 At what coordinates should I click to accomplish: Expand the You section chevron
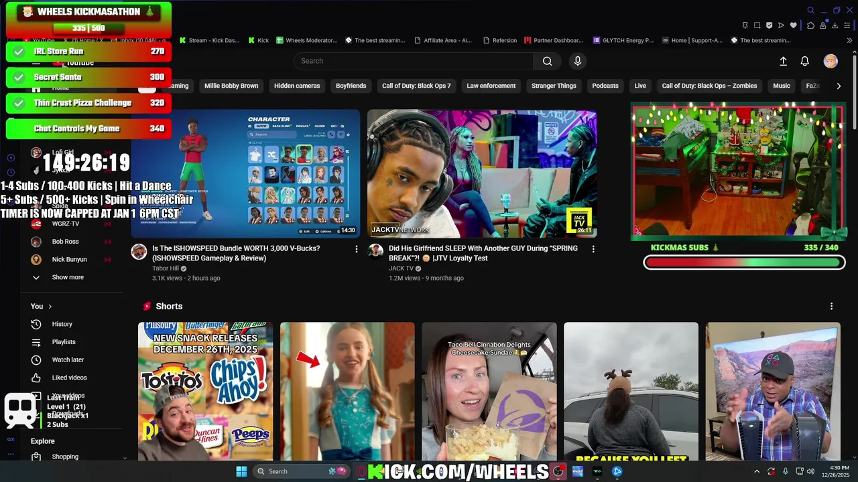click(x=50, y=307)
